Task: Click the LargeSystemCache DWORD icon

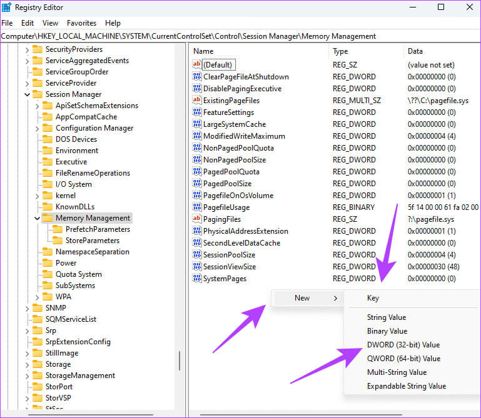Action: [x=196, y=124]
